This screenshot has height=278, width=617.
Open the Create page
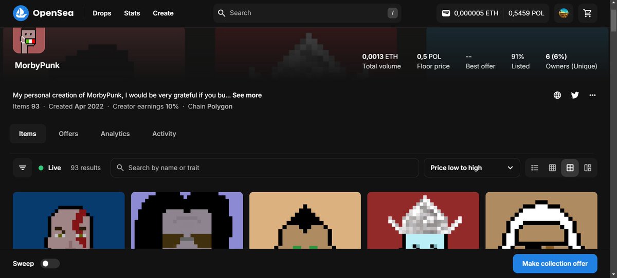163,13
